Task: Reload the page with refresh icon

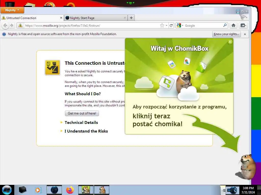Action: click(171, 26)
